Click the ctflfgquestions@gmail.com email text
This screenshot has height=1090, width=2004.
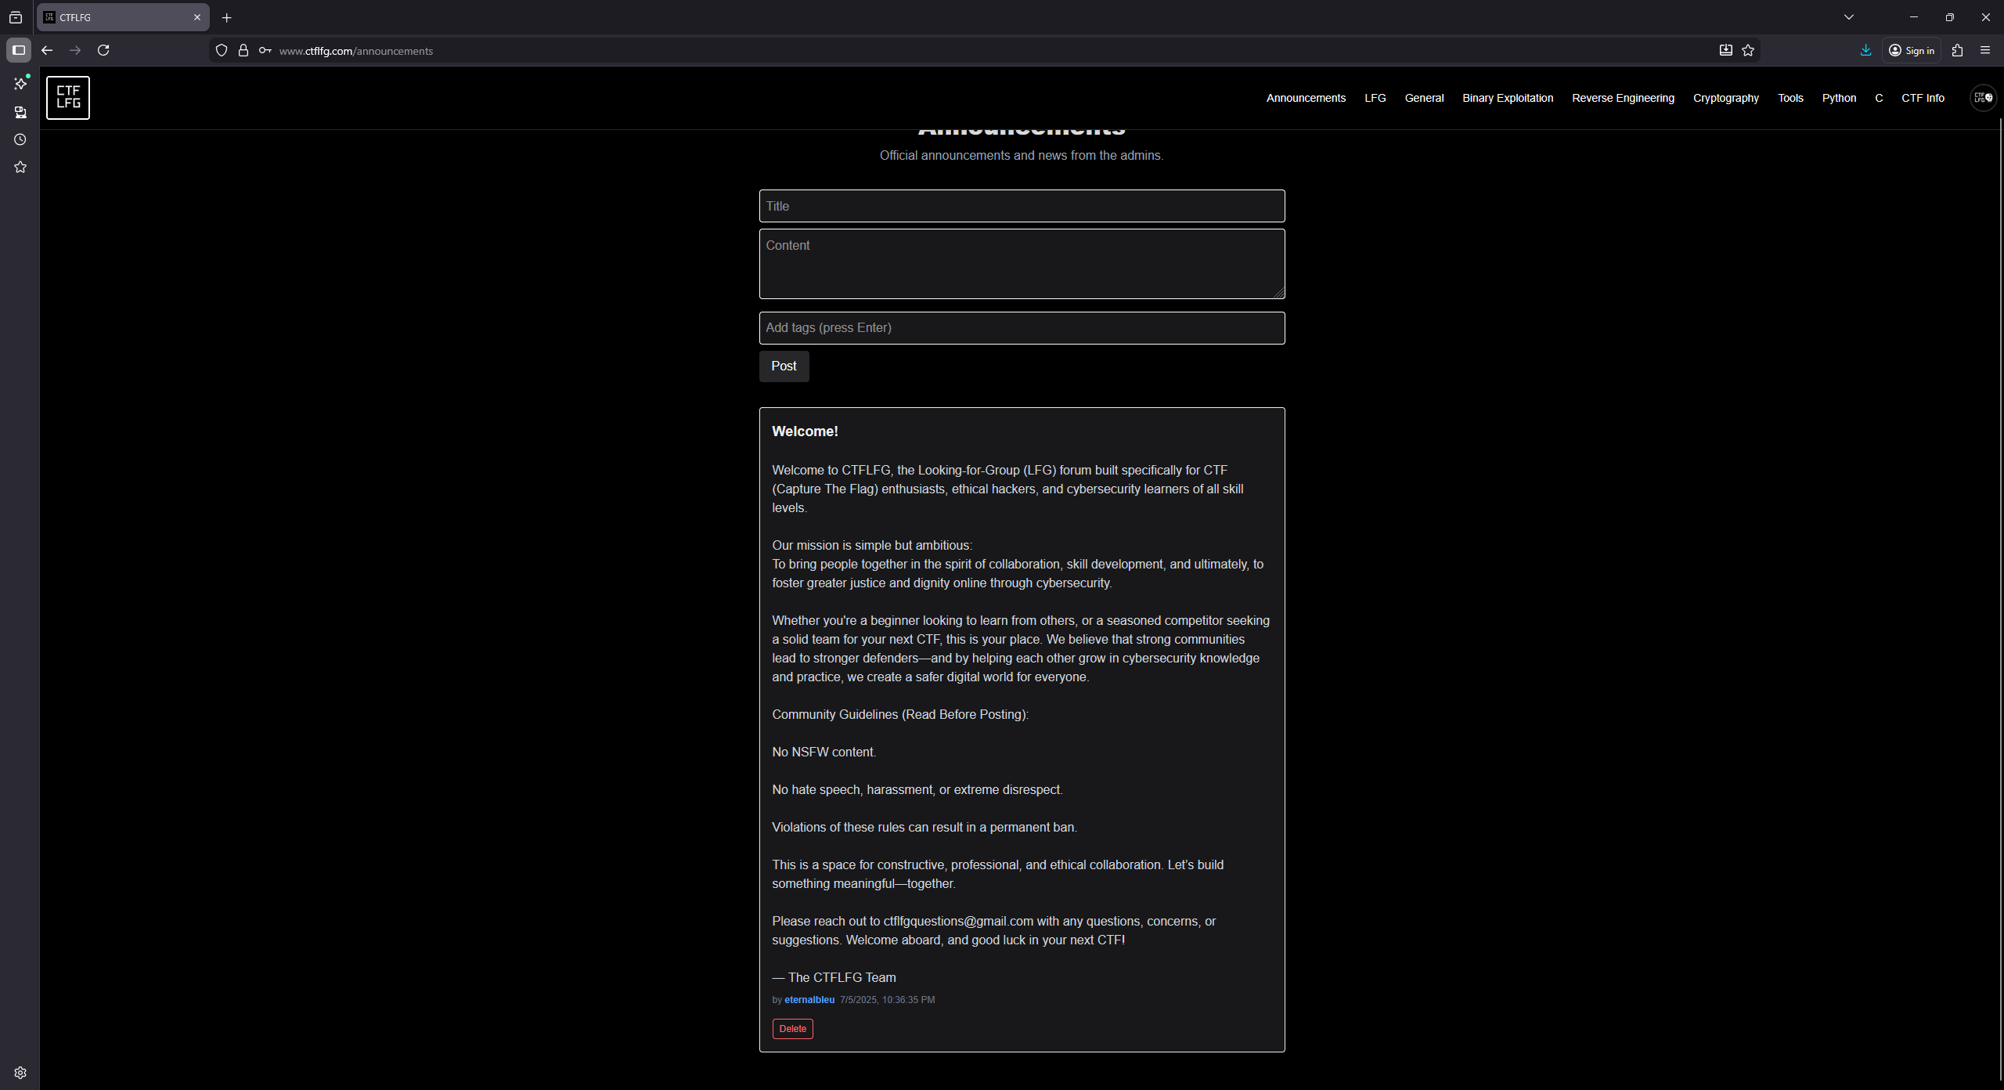click(958, 922)
